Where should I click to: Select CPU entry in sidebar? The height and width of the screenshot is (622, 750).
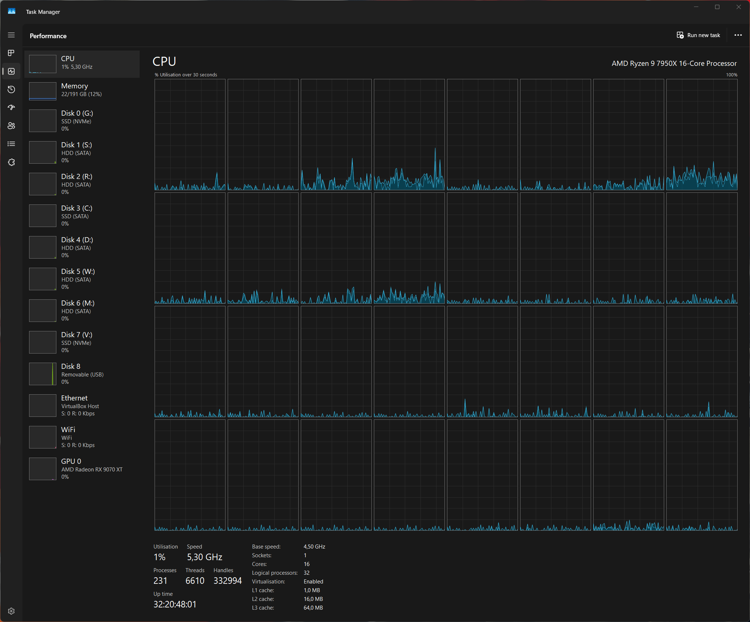tap(82, 63)
